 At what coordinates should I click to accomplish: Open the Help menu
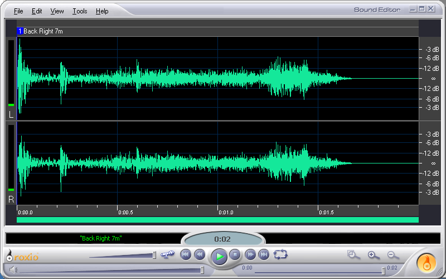(x=102, y=11)
